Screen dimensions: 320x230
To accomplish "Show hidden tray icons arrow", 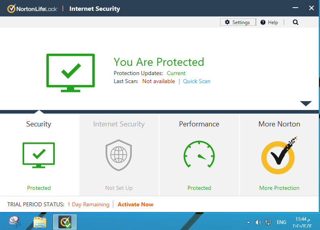I will (x=248, y=222).
